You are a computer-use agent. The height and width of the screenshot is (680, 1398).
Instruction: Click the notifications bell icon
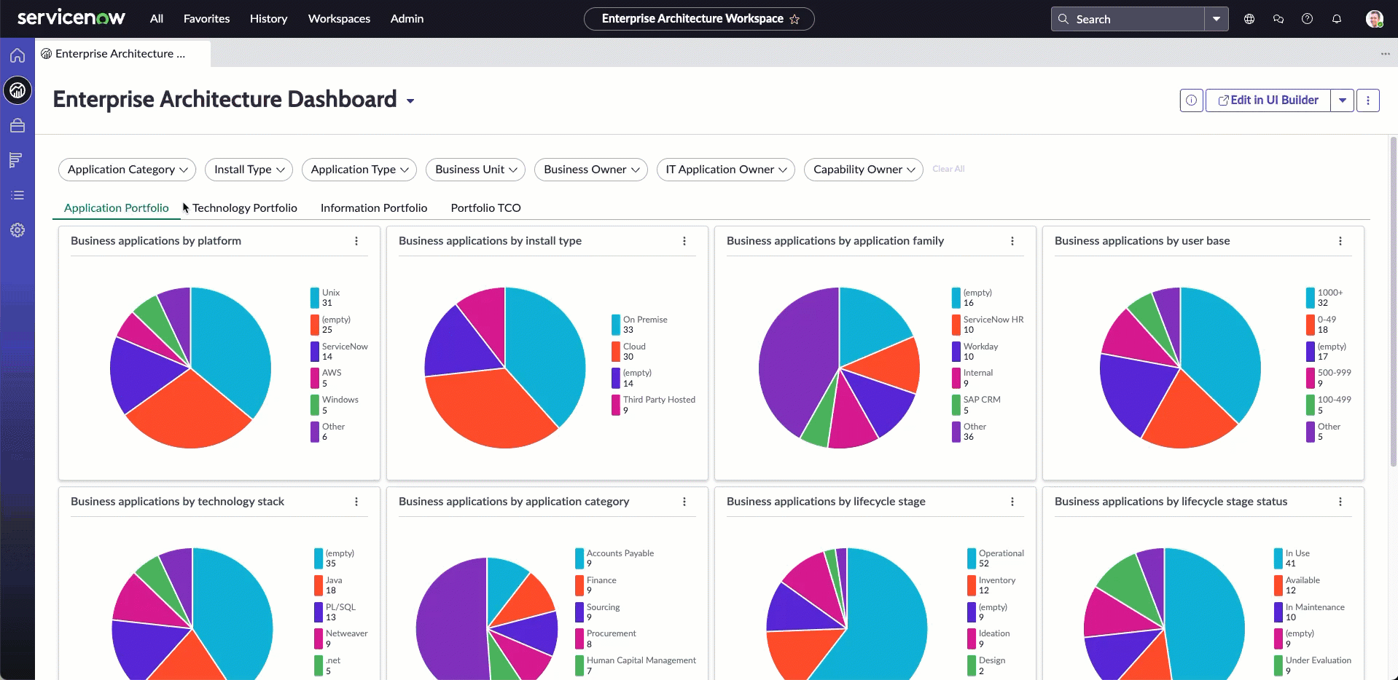(1337, 19)
